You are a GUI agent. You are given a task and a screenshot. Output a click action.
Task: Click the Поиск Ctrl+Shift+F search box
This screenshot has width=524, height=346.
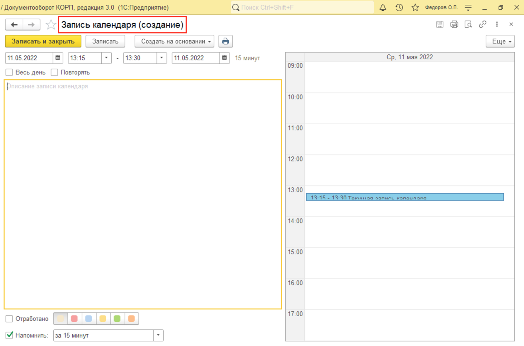(x=302, y=7)
